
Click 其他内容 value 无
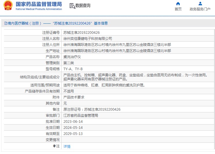coord(65,103)
